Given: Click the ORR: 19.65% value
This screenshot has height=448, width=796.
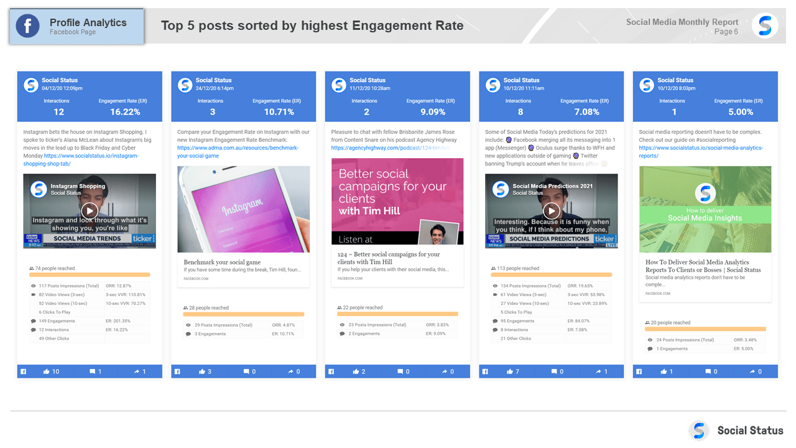Looking at the screenshot, I should (x=580, y=286).
